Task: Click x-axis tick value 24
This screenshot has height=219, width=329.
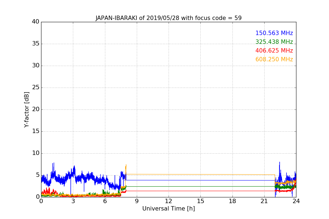Action: coord(296,201)
